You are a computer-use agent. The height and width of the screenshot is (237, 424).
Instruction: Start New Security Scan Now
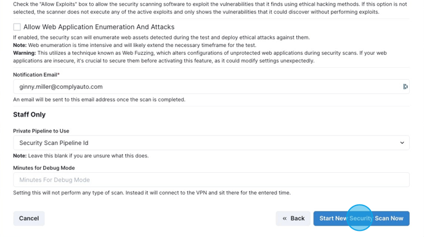(x=361, y=218)
